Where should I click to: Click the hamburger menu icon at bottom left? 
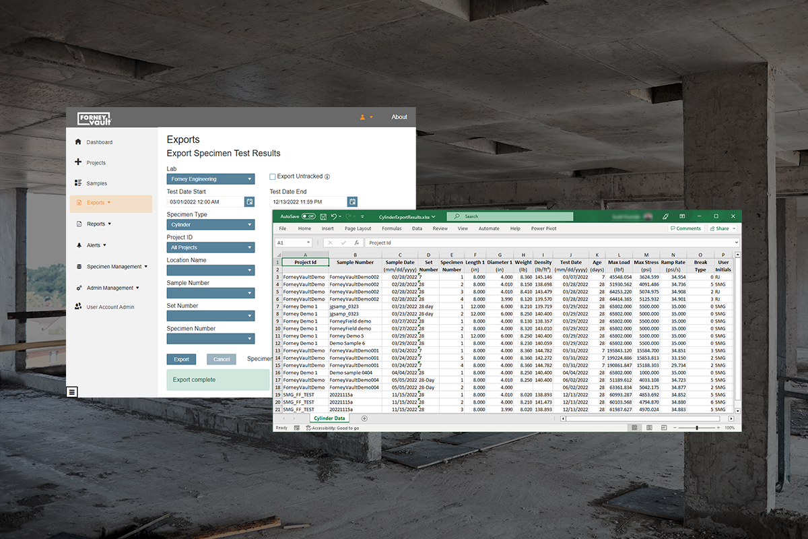[x=72, y=391]
